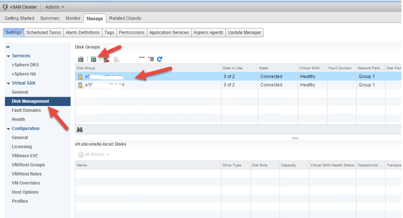
Task: Click the Configuration heading label
Action: [x=26, y=128]
